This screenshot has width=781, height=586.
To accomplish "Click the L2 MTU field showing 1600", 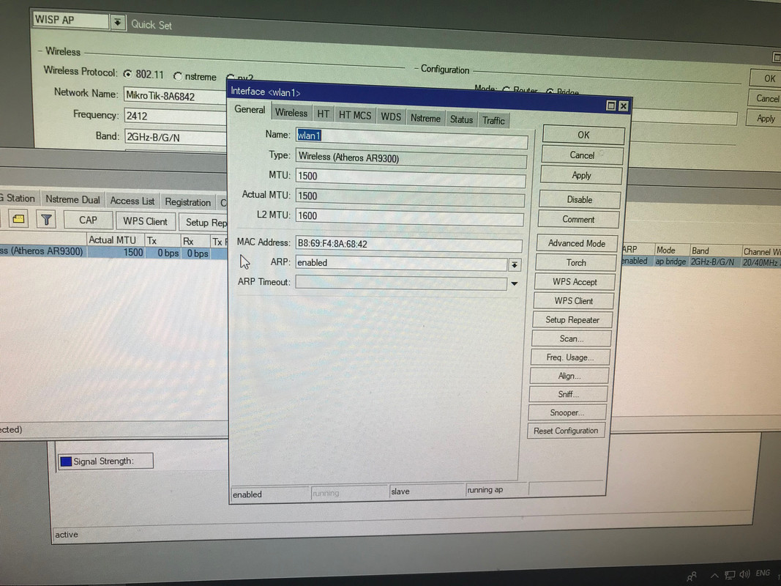I will pos(409,217).
